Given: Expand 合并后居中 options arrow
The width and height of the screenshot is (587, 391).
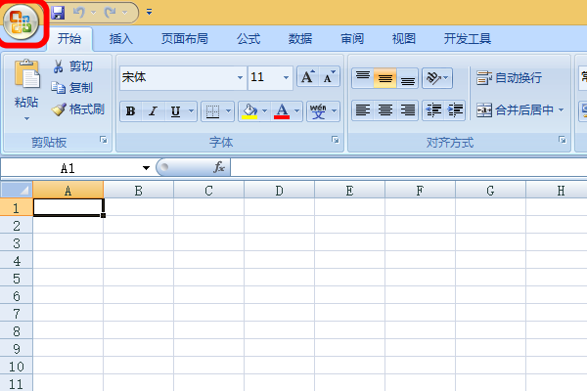Looking at the screenshot, I should tap(562, 110).
